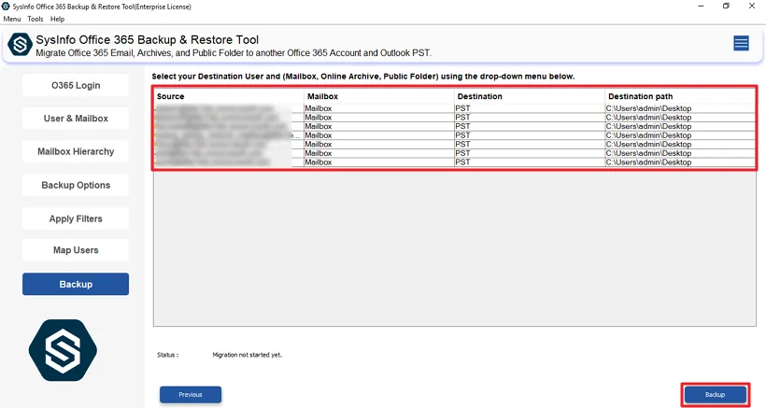The width and height of the screenshot is (766, 408).
Task: Go to the Mailbox Hierarchy step
Action: 76,152
